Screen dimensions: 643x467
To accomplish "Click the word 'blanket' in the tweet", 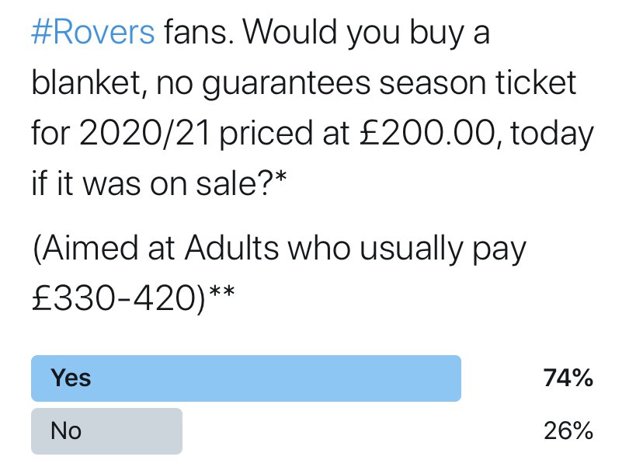I will [86, 83].
